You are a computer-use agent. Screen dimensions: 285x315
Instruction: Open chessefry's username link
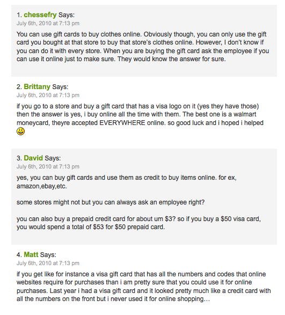point(40,15)
